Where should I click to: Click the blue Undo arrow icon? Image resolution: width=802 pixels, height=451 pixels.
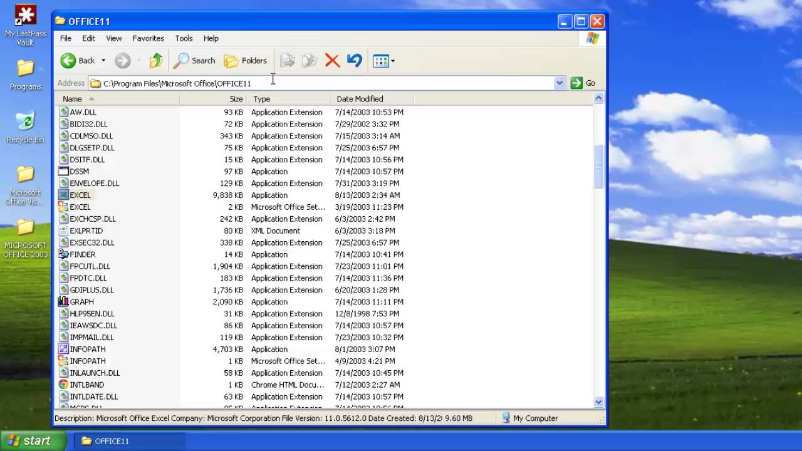pyautogui.click(x=355, y=61)
